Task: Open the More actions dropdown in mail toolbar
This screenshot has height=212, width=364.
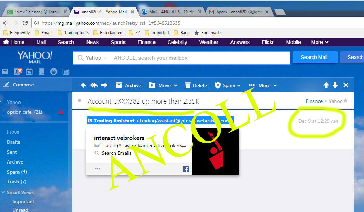Action: [263, 85]
